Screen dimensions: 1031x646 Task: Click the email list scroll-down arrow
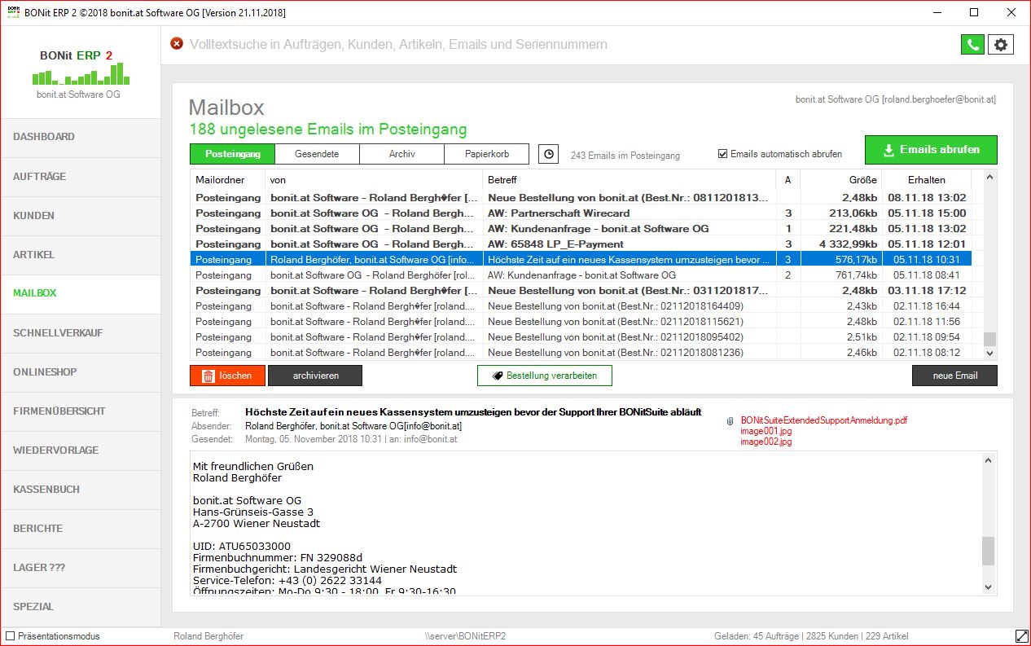989,354
